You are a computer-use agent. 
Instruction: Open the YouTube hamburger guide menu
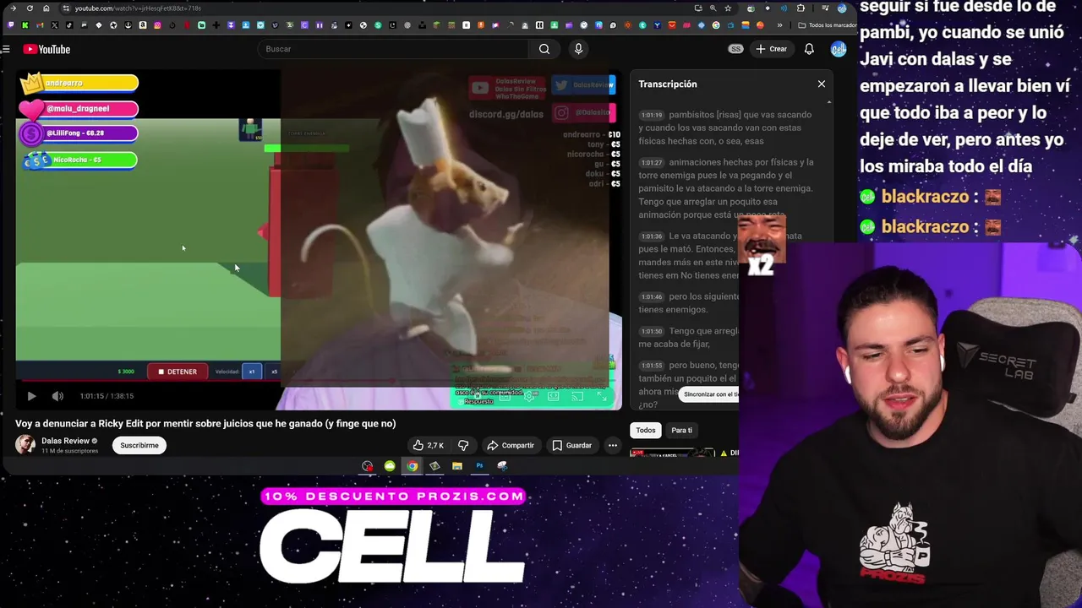pos(6,49)
